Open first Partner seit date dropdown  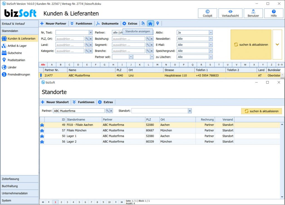(x=131, y=57)
